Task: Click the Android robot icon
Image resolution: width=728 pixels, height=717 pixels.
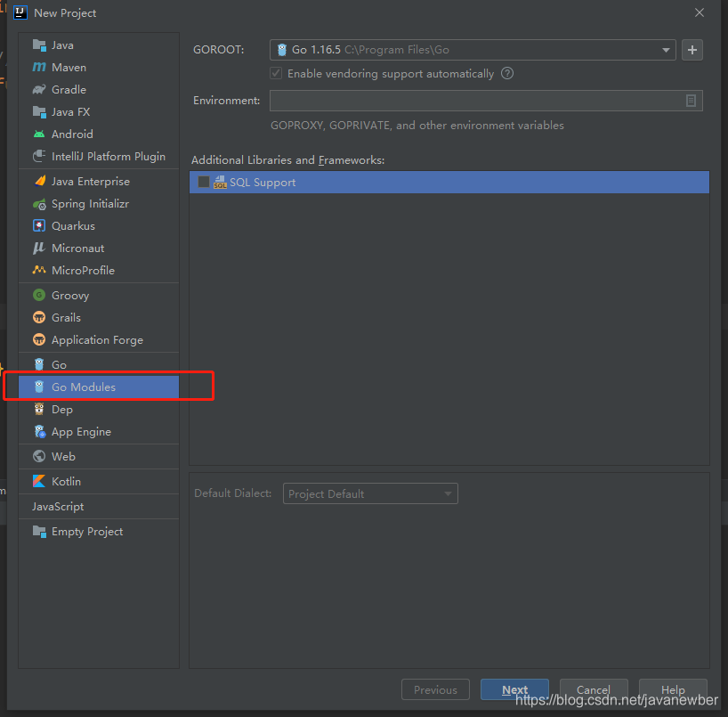Action: [x=39, y=134]
